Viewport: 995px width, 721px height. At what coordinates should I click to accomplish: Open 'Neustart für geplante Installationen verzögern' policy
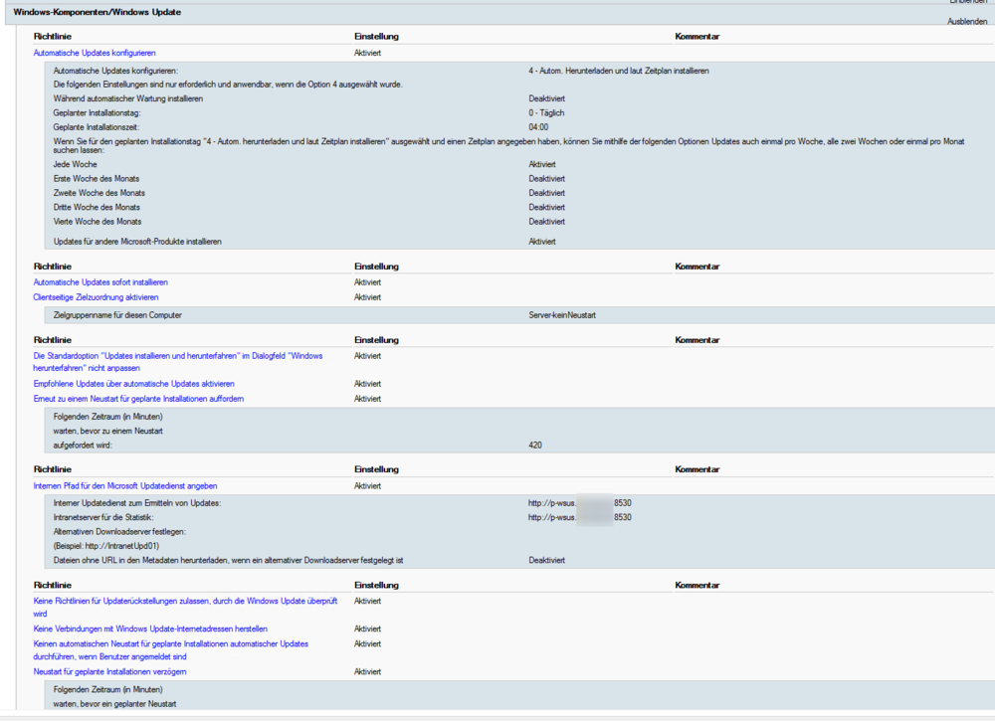(x=109, y=672)
